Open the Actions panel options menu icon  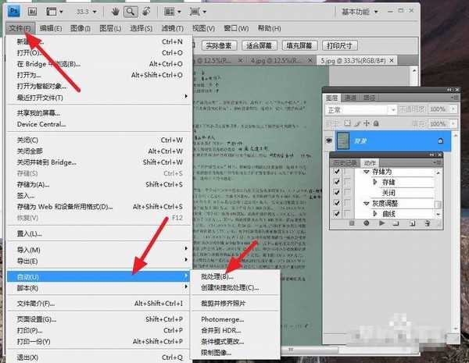[x=437, y=162]
